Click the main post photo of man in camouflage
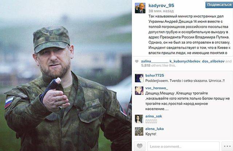 tap(66, 75)
